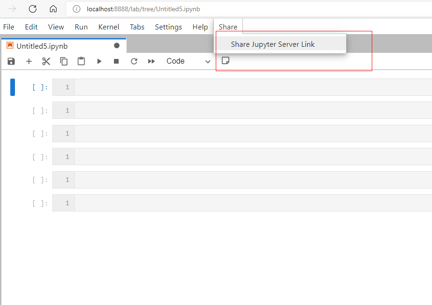The image size is (432, 305).
Task: Click the blue collapser bar of first cell
Action: (13, 87)
